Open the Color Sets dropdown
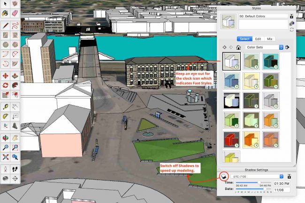Viewport: 305px width, 203px height. click(x=265, y=47)
